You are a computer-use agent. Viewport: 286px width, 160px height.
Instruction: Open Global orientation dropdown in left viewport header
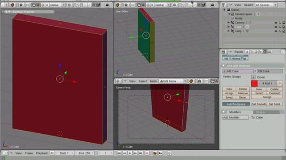57,5
